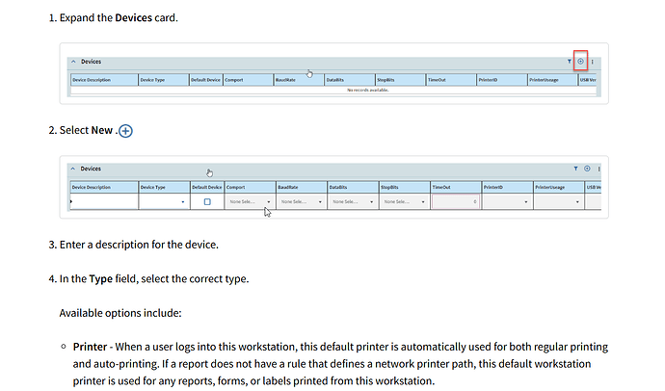Click the BaudRate header in the empty grid

(299, 80)
